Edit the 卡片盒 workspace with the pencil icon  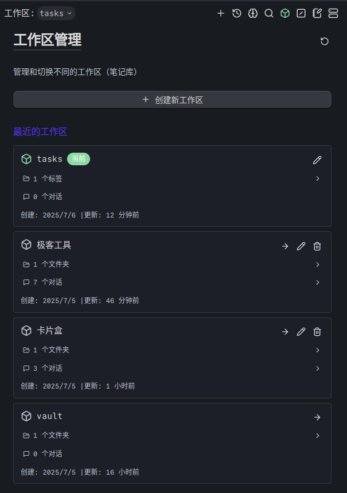[301, 332]
